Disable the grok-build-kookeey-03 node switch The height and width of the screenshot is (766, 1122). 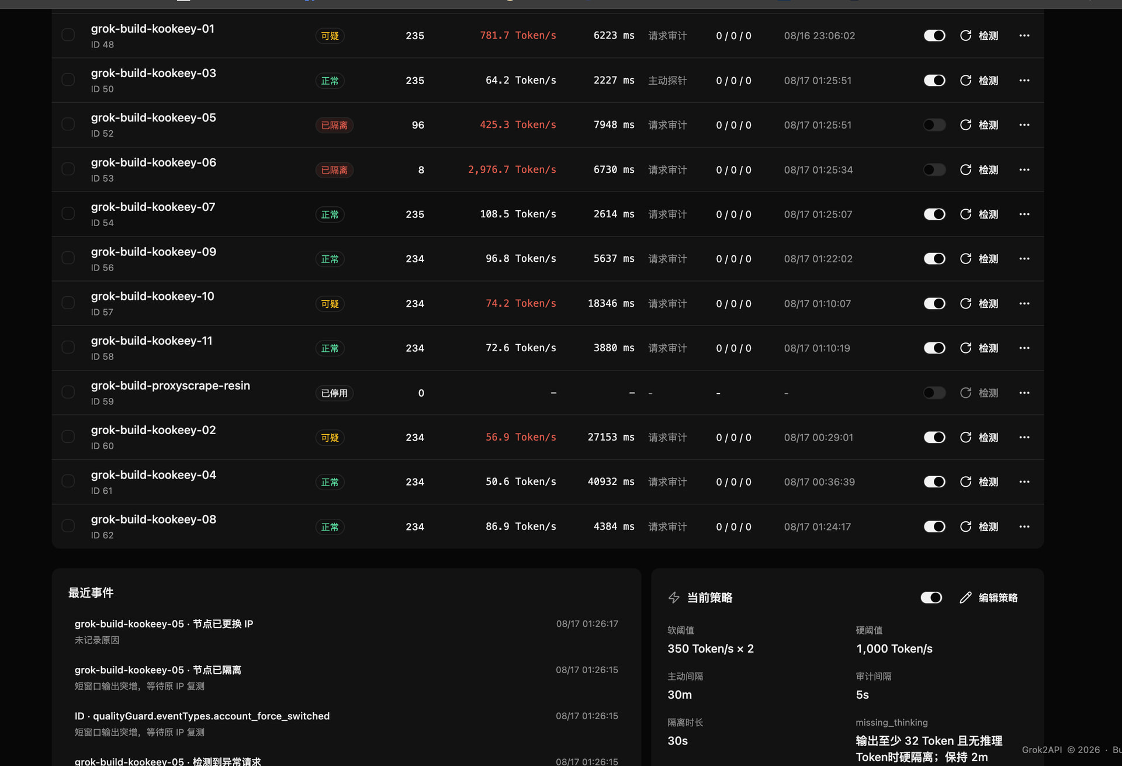pos(934,81)
